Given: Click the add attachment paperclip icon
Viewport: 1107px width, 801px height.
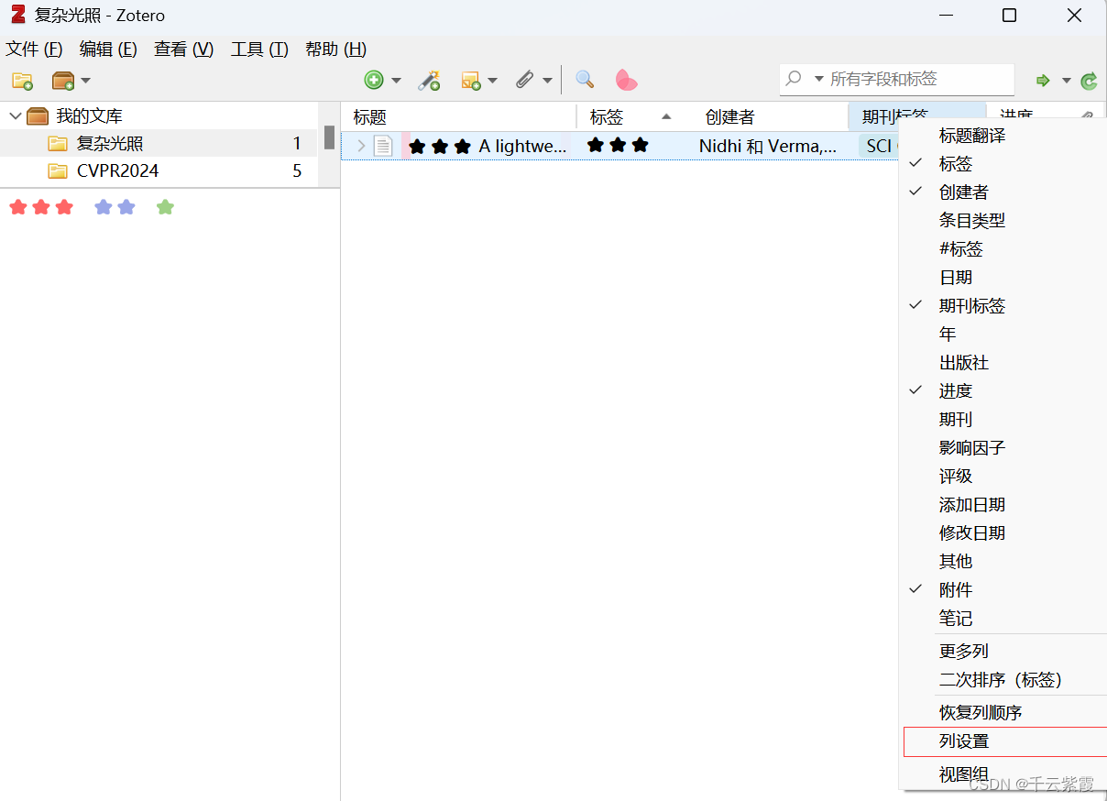Looking at the screenshot, I should coord(524,81).
